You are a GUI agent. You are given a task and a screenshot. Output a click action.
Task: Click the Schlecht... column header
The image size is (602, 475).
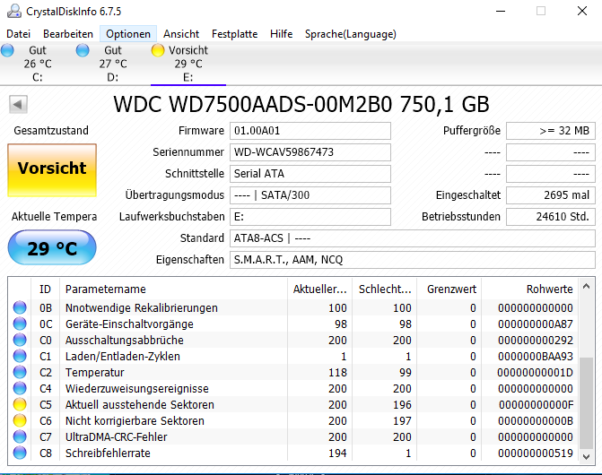point(384,289)
